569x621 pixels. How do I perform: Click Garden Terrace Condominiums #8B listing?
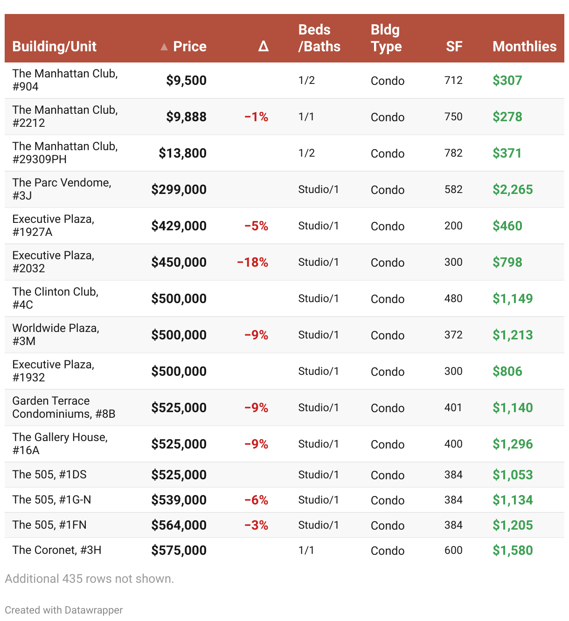pyautogui.click(x=63, y=407)
